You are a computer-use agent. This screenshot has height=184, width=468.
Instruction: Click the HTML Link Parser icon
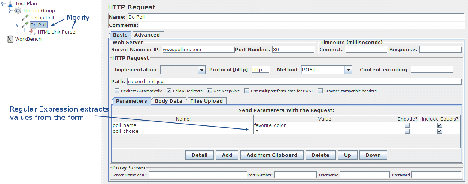point(33,32)
